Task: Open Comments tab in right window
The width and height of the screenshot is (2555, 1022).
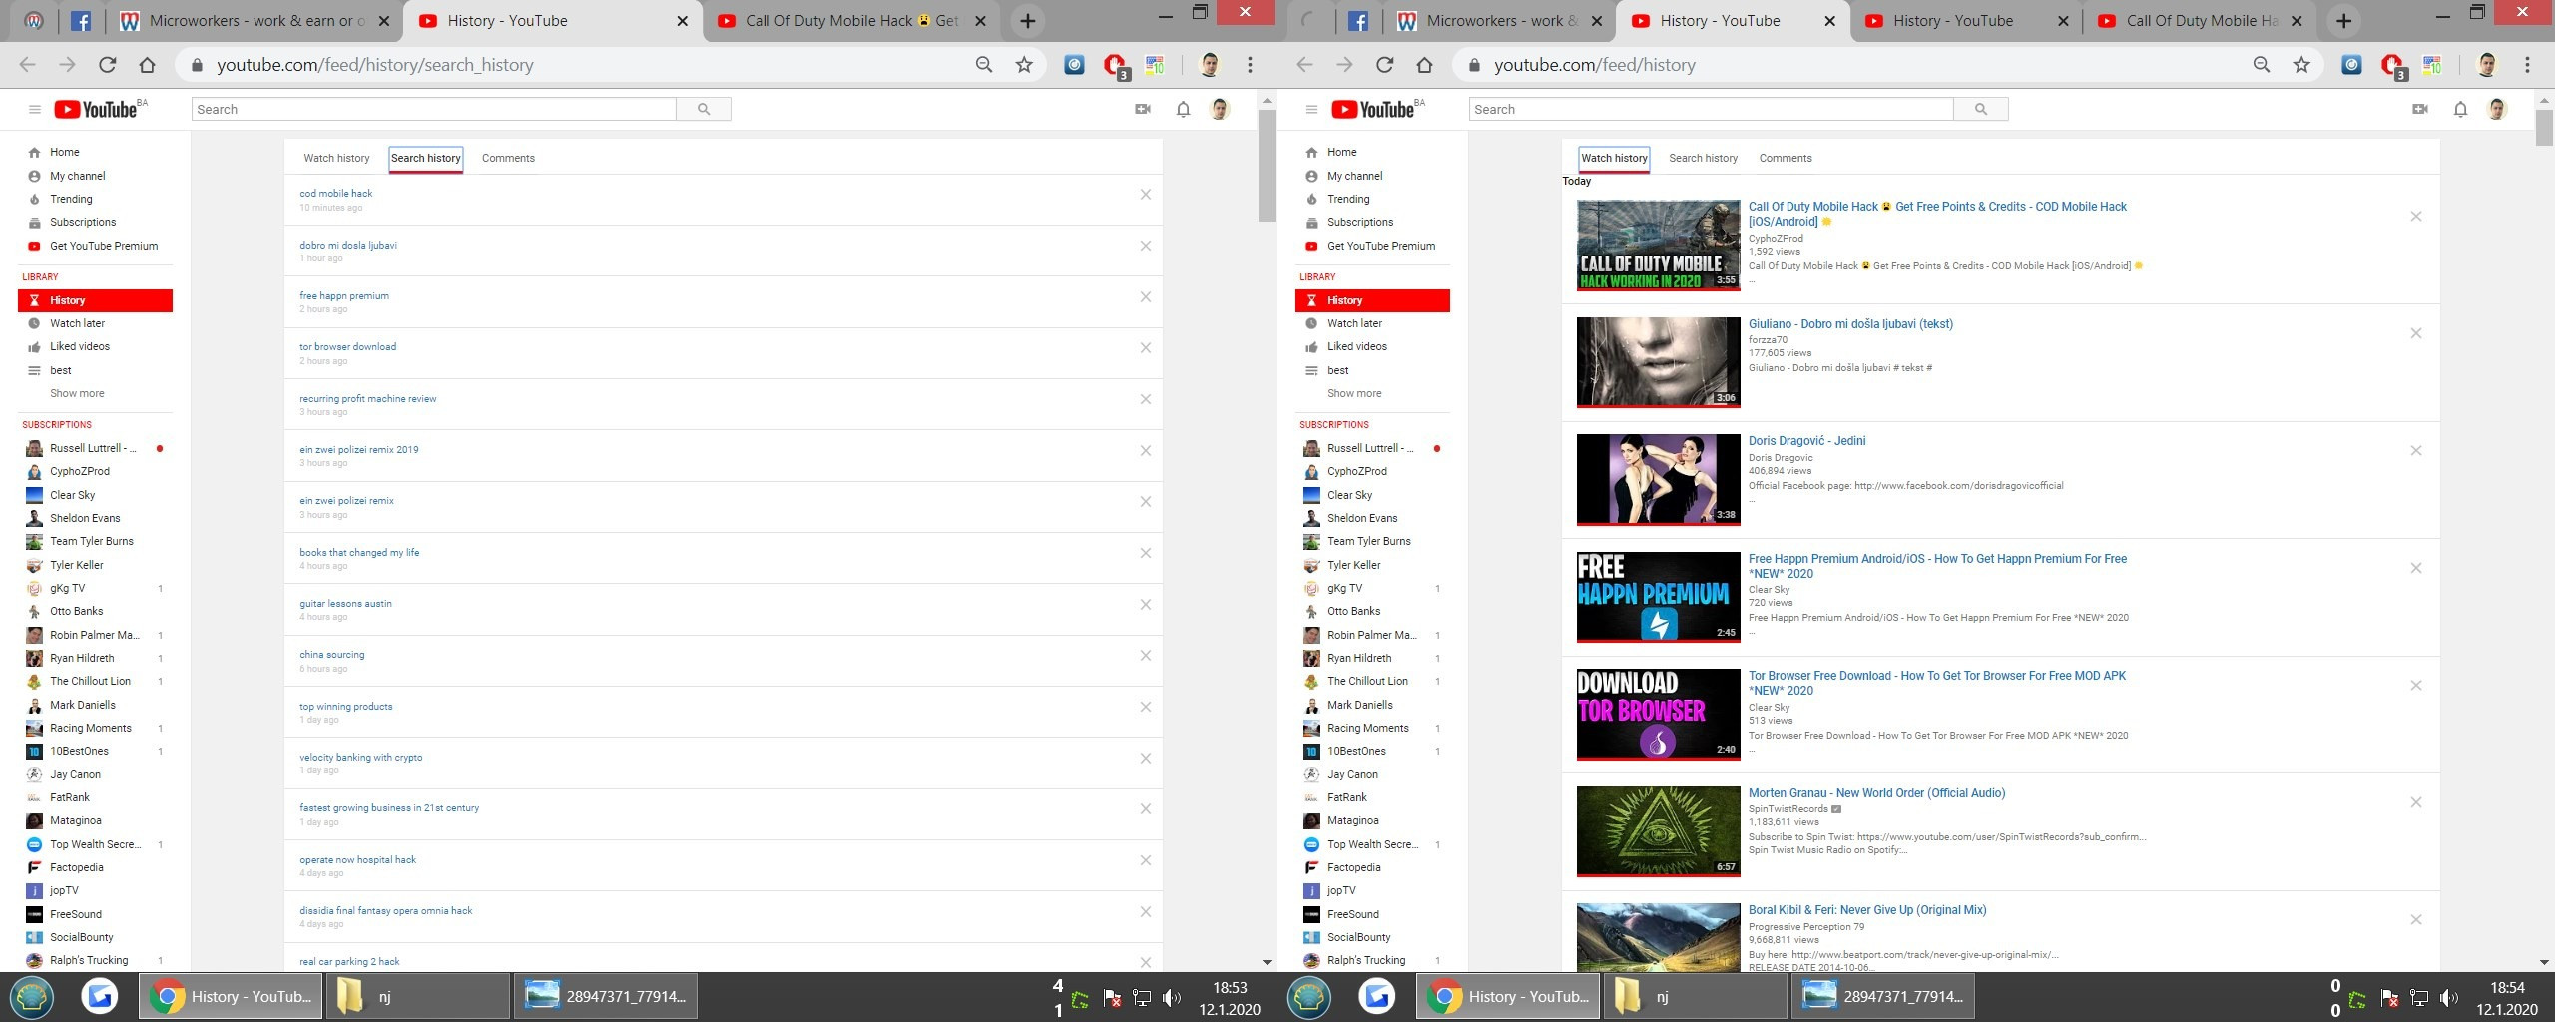Action: tap(1786, 158)
